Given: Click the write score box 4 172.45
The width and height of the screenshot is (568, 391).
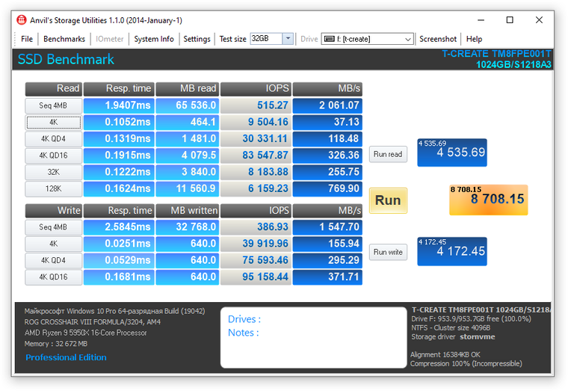Looking at the screenshot, I should pos(452,251).
